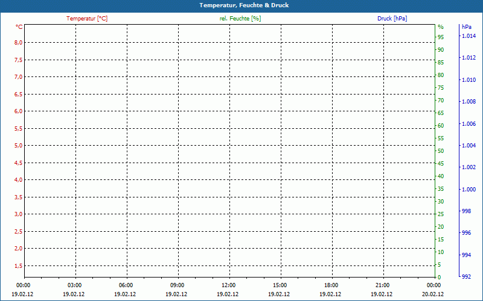The height and width of the screenshot is (301, 483).
Task: Click the 55 humidity axis value
Action: (441, 138)
